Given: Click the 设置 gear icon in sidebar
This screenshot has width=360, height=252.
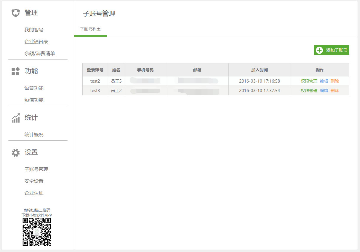Looking at the screenshot, I should [x=15, y=153].
